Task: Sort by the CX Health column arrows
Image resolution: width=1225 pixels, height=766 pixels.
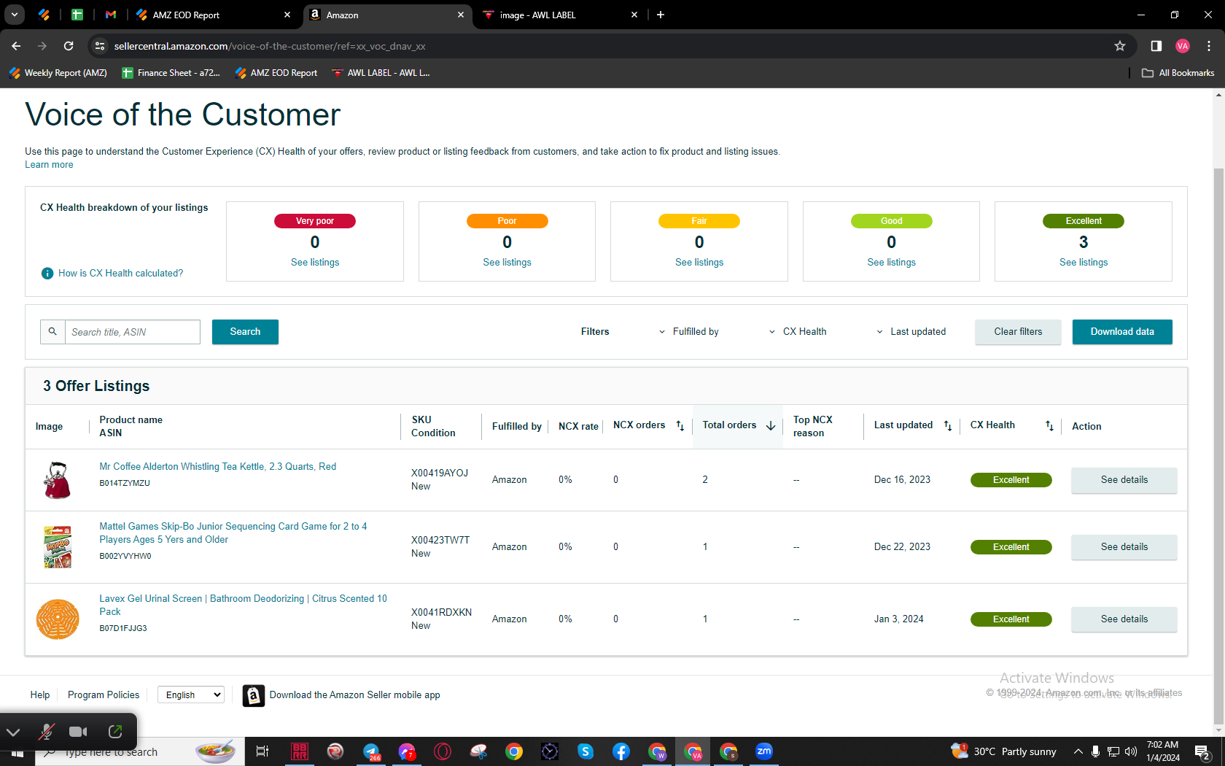Action: click(1049, 426)
